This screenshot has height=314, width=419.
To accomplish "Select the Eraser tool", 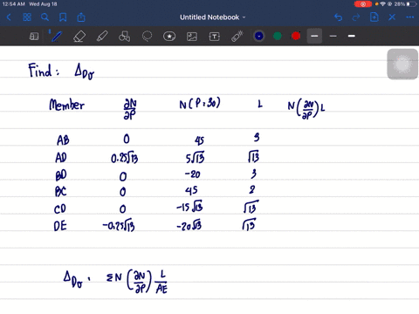I will pos(79,37).
